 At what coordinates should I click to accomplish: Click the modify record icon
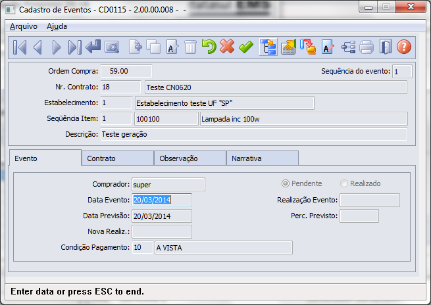(x=172, y=47)
